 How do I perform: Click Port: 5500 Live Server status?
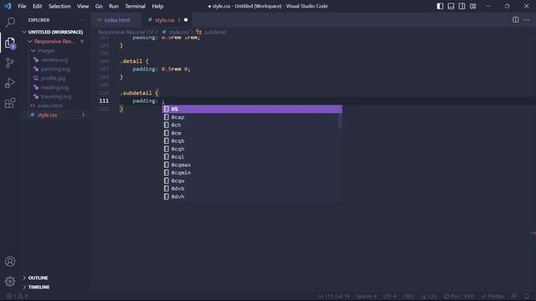click(459, 296)
